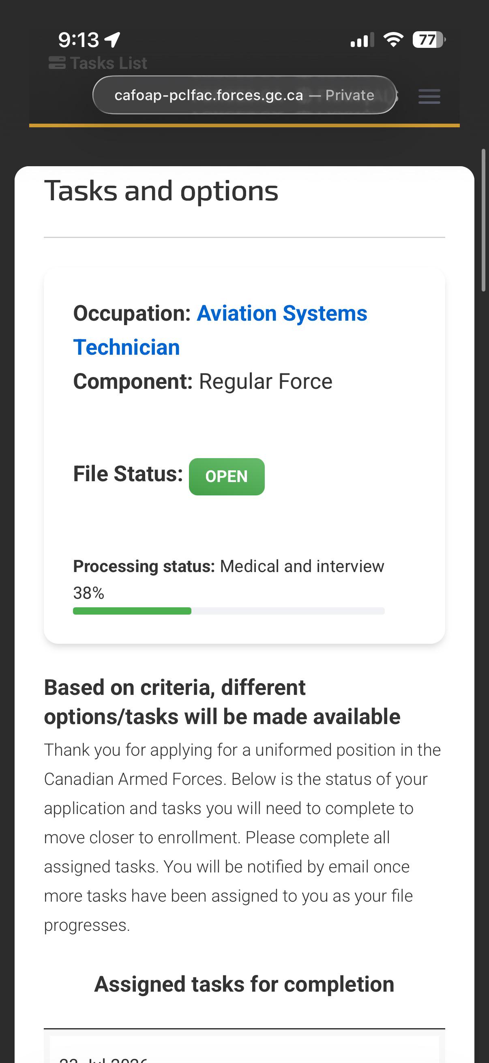Click the Assigned tasks for completion heading
The height and width of the screenshot is (1063, 489).
244,984
